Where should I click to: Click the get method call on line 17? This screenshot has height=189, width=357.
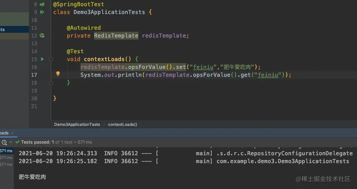pyautogui.click(x=246, y=75)
